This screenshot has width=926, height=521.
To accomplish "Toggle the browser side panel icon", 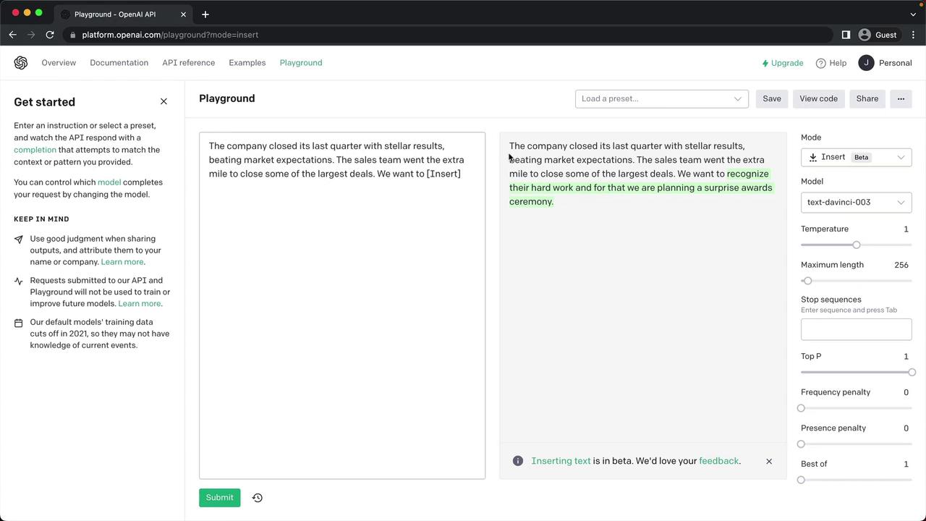I will click(x=846, y=35).
